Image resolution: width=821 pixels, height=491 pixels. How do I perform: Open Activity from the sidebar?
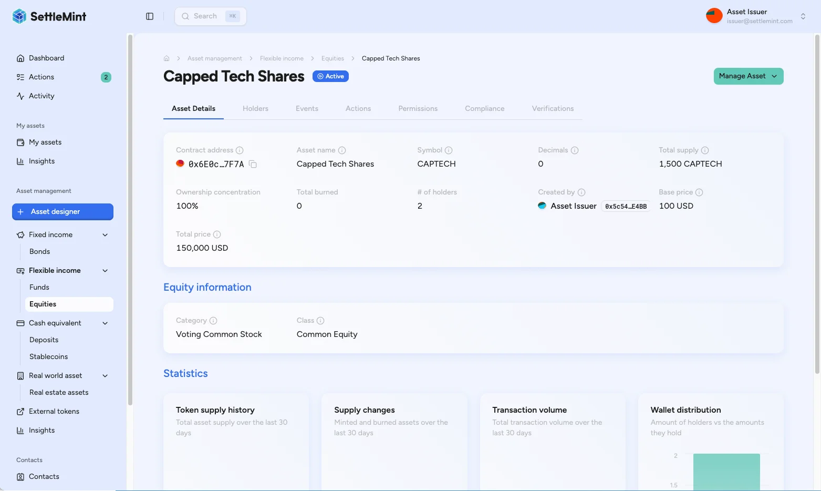click(41, 96)
